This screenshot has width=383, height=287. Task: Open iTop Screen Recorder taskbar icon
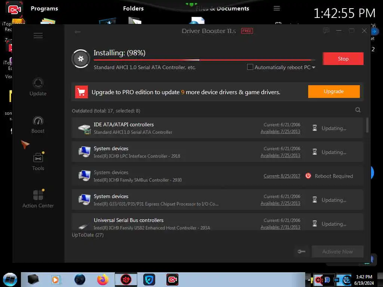172,280
